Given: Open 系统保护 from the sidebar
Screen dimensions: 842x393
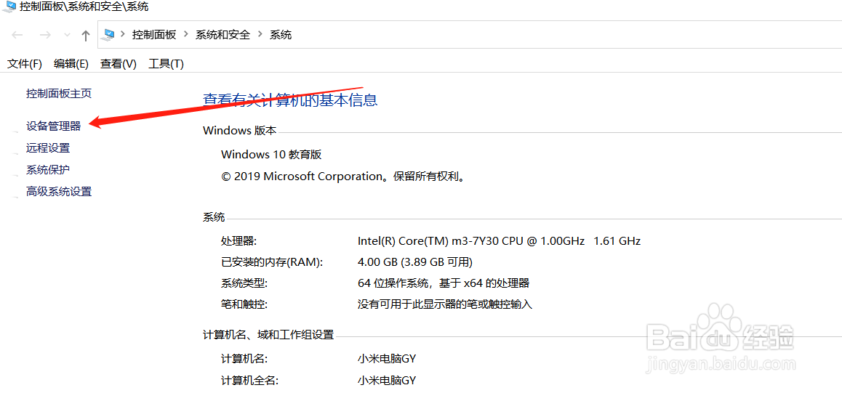Looking at the screenshot, I should click(x=48, y=170).
